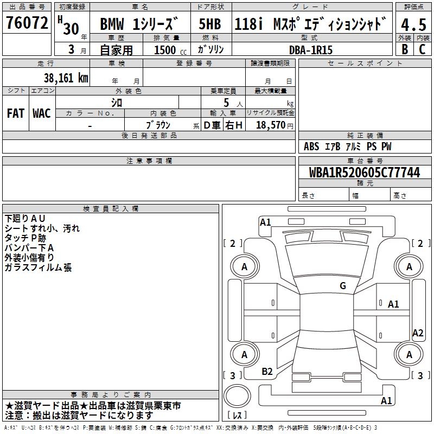Click the WAC air conditioner cell
Image resolution: width=434 pixels, height=434 pixels.
point(42,113)
